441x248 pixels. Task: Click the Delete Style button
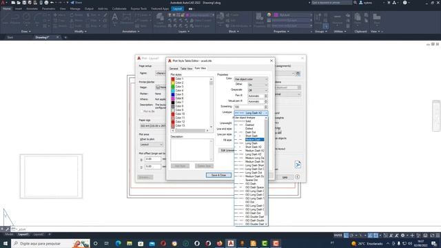coord(204,166)
